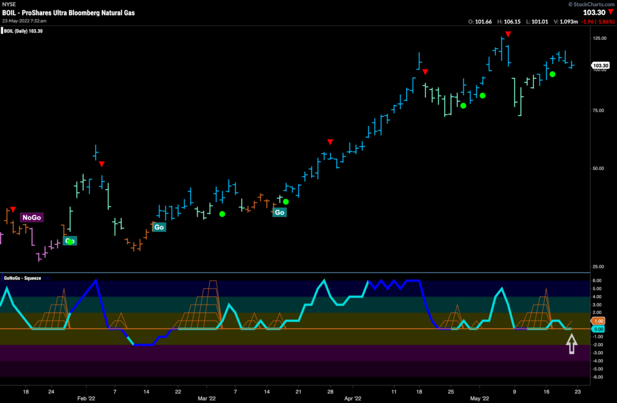Image resolution: width=617 pixels, height=403 pixels.
Task: Click the green dot overlapping the first Go label
Action: click(x=70, y=241)
